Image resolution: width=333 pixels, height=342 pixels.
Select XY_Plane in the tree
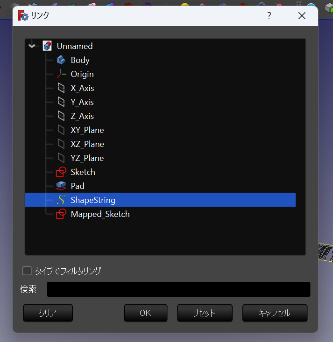(87, 130)
